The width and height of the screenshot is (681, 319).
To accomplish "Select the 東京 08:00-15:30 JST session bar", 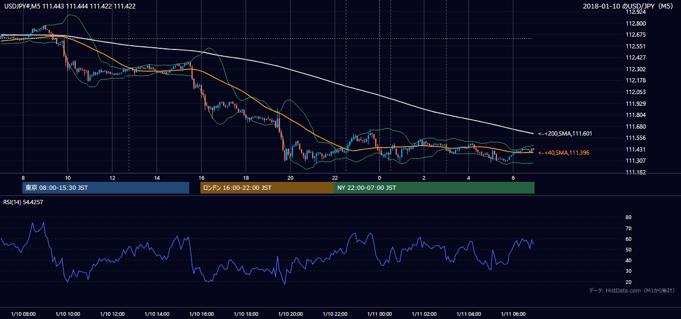I will click(x=106, y=188).
